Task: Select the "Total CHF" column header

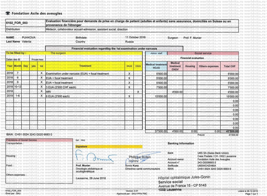Action: pos(230,66)
